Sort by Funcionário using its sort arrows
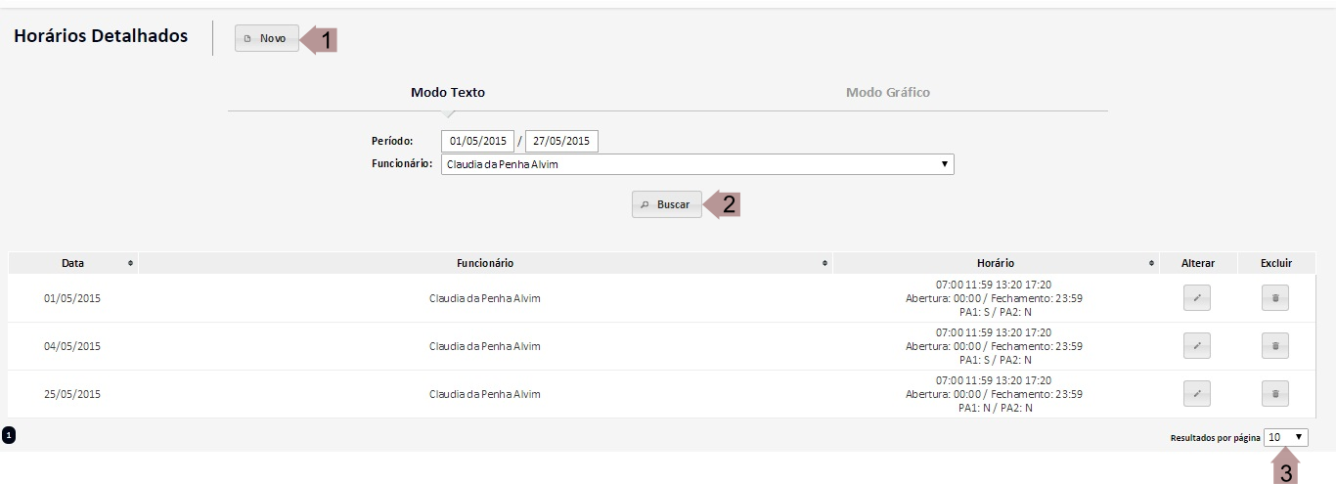 [x=825, y=264]
